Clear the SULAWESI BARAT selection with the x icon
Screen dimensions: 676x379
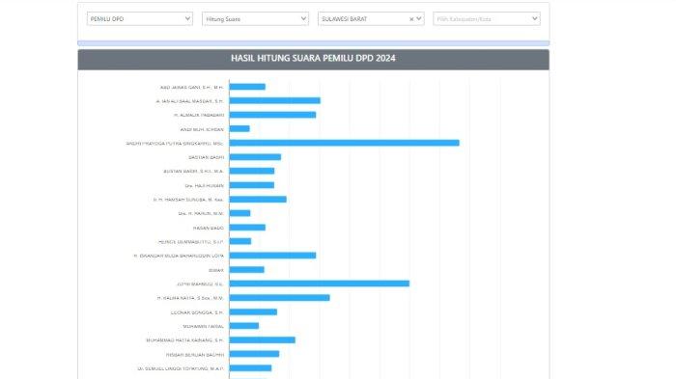[411, 19]
